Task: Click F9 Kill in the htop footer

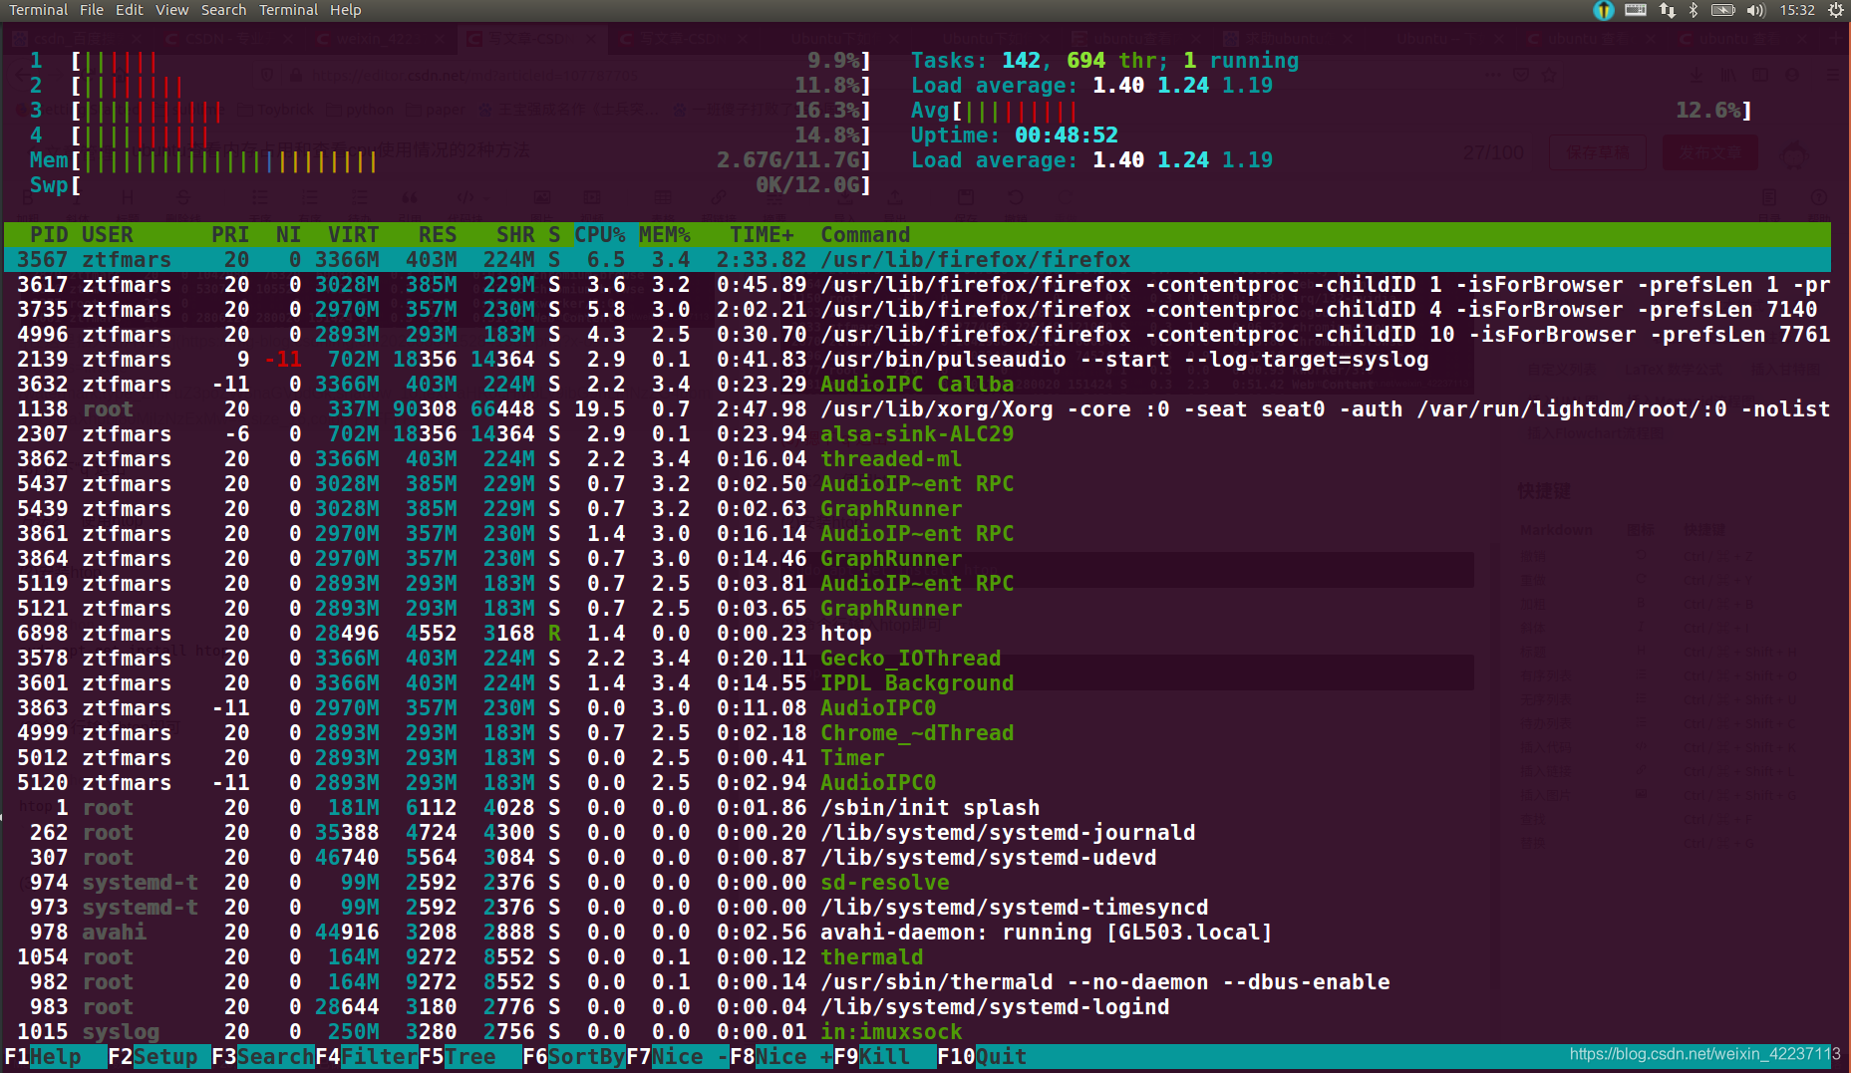Action: (x=884, y=1057)
